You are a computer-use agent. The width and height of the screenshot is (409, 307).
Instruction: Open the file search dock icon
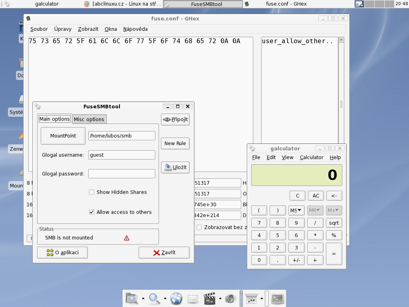132,298
